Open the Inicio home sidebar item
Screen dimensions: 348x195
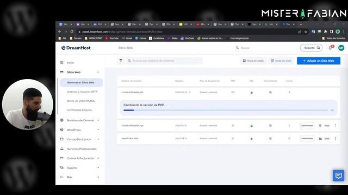[x=70, y=63]
